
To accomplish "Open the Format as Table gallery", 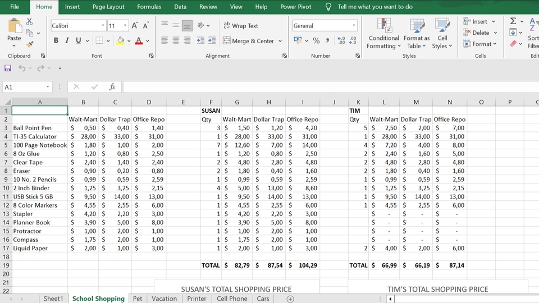I will click(x=417, y=33).
